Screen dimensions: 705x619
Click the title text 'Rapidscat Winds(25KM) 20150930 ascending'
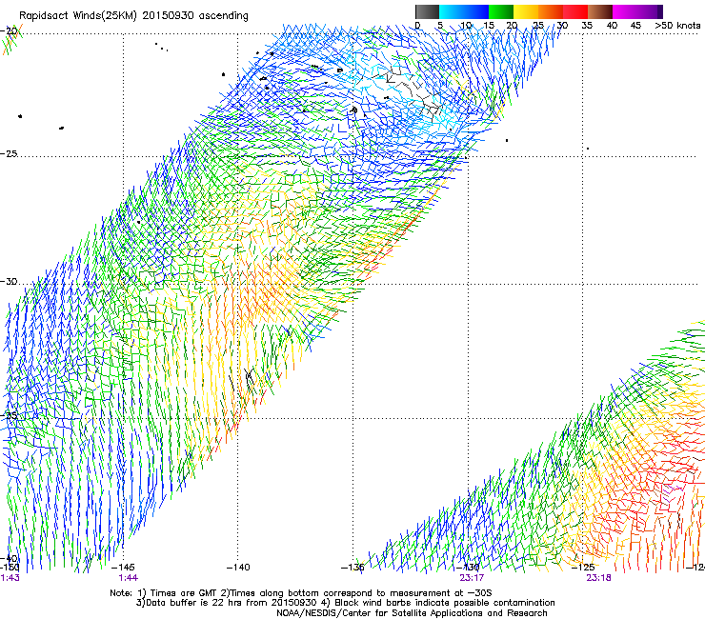pos(133,16)
